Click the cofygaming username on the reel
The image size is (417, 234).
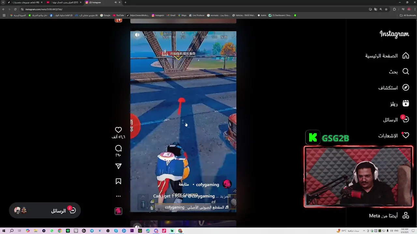pos(208,185)
